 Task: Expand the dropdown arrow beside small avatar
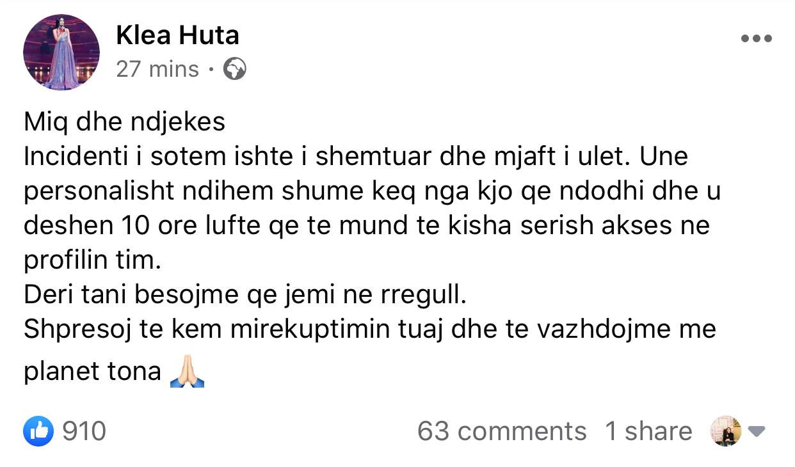(757, 432)
